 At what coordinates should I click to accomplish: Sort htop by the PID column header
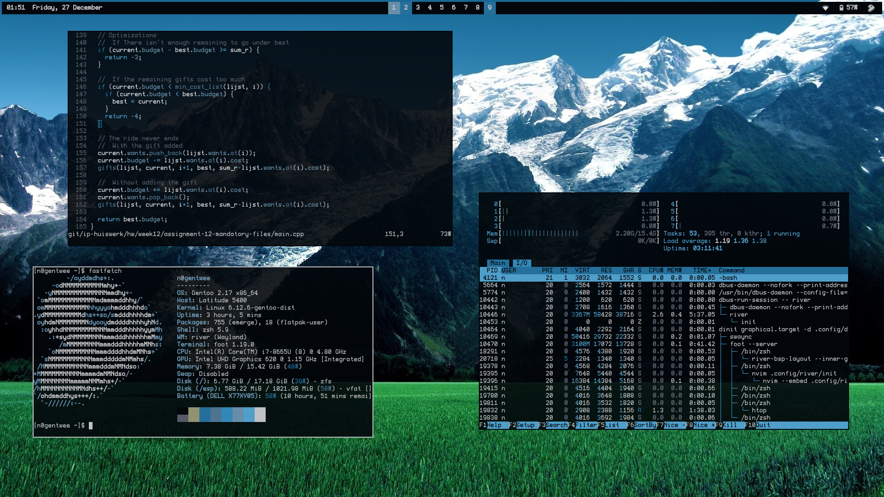coord(492,271)
